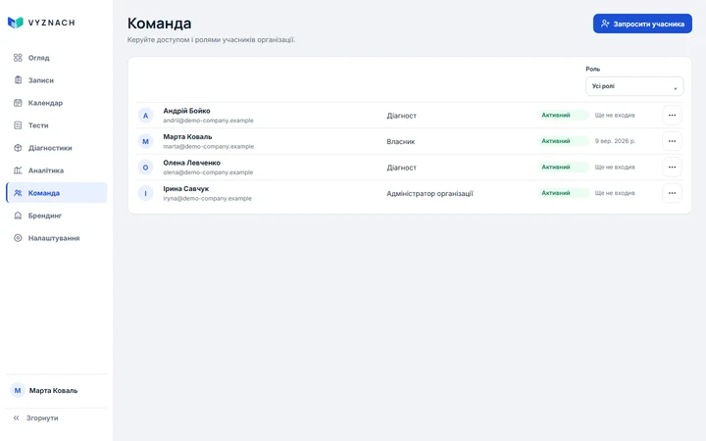This screenshot has width=706, height=441.
Task: Click the Налаштування gear icon
Action: tap(18, 237)
